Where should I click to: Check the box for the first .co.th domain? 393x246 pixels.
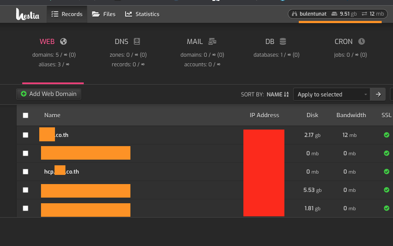[x=25, y=135]
